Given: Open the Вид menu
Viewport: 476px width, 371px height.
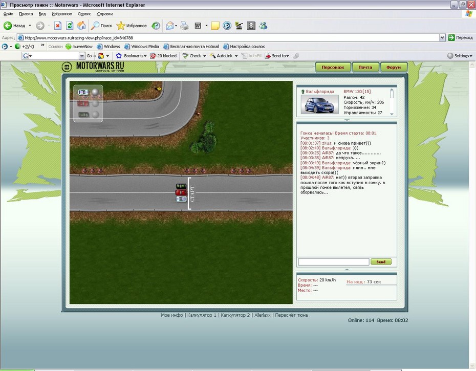Looking at the screenshot, I should (42, 14).
